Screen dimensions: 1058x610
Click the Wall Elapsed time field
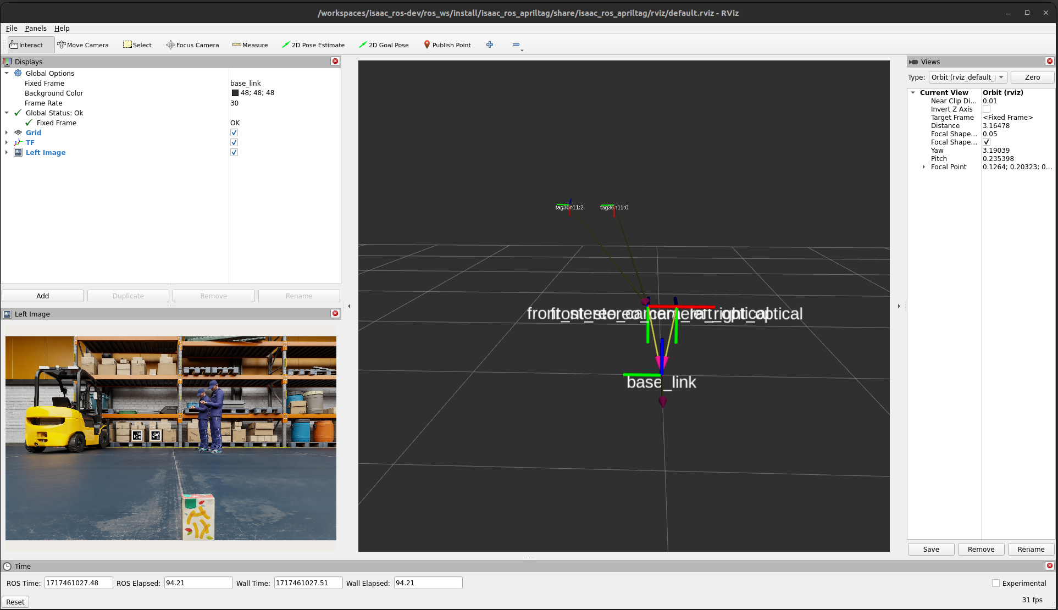[428, 583]
